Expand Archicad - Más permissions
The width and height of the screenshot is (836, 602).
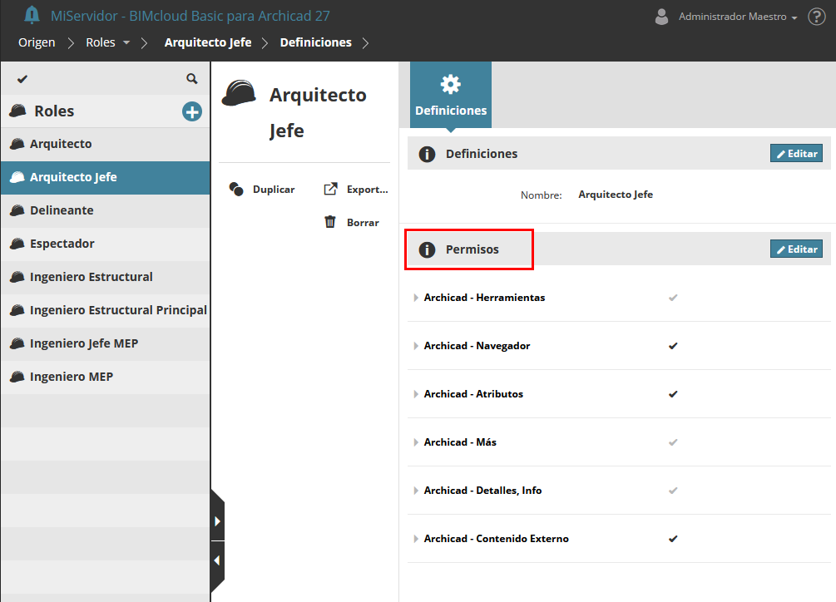(x=416, y=442)
